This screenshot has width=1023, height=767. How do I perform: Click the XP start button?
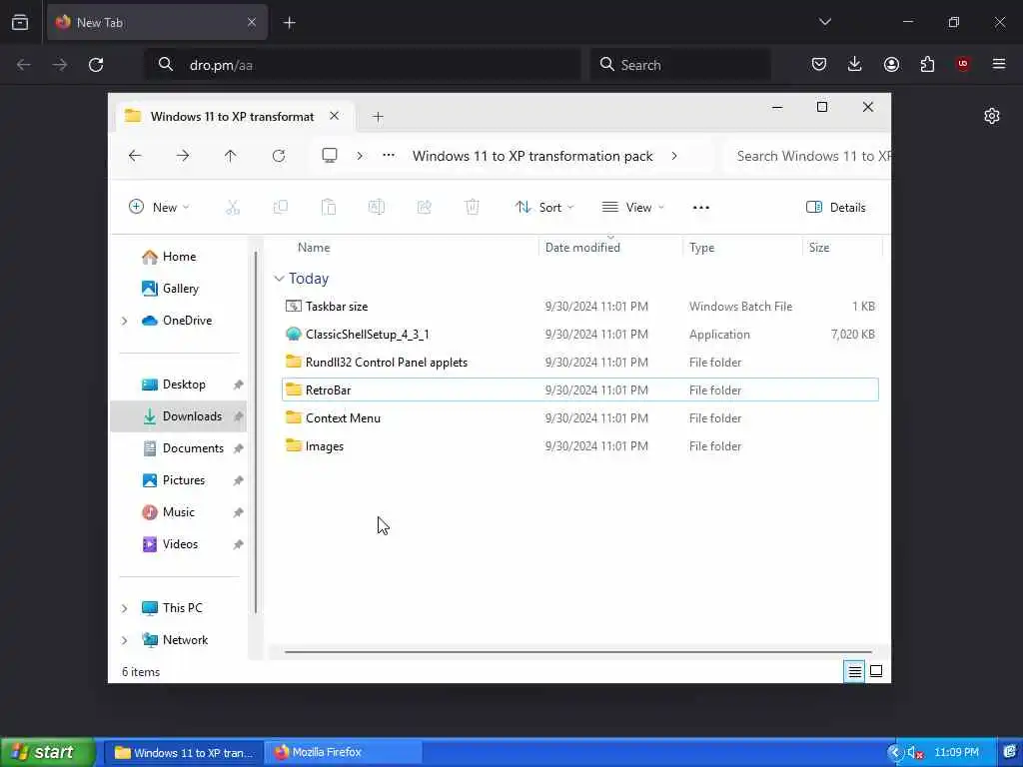tap(47, 752)
